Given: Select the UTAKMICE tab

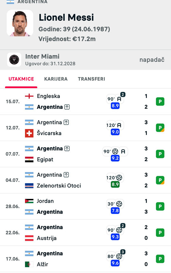Looking at the screenshot, I should [21, 79].
